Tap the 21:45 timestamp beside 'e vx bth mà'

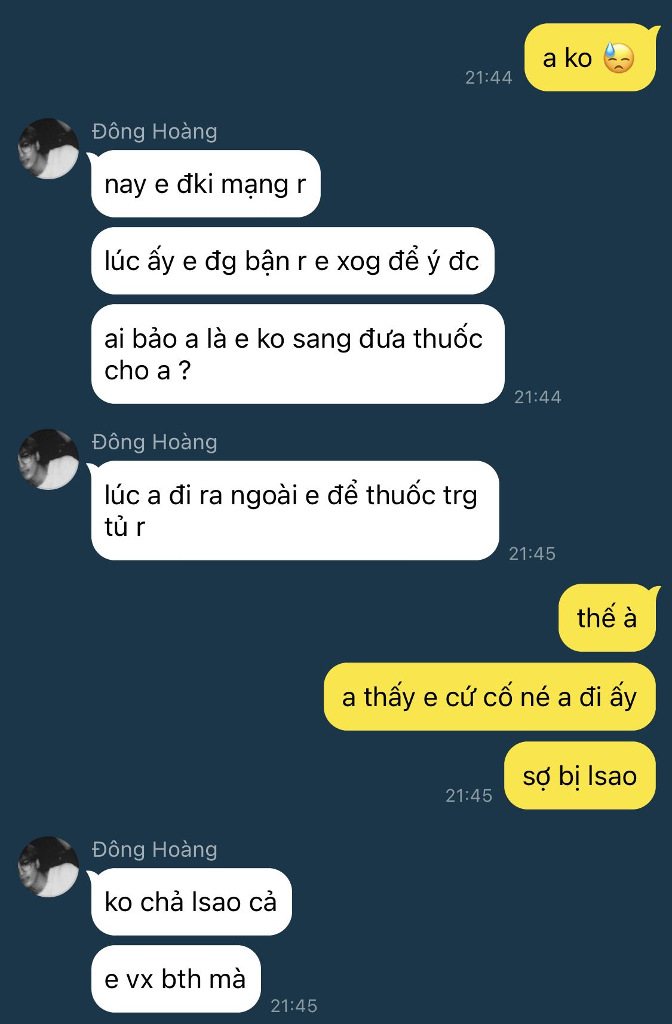294,1005
